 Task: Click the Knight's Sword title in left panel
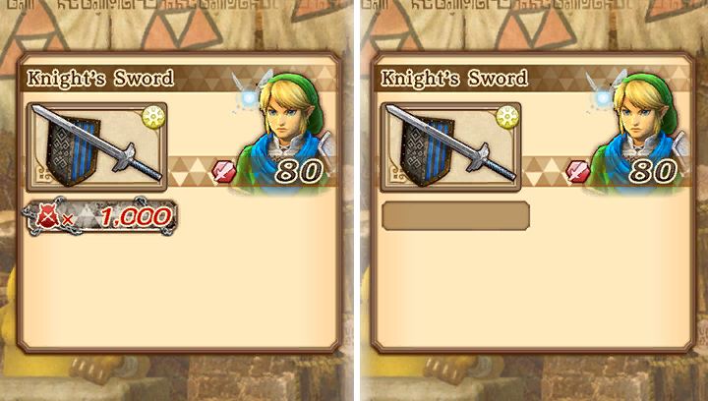tap(99, 78)
